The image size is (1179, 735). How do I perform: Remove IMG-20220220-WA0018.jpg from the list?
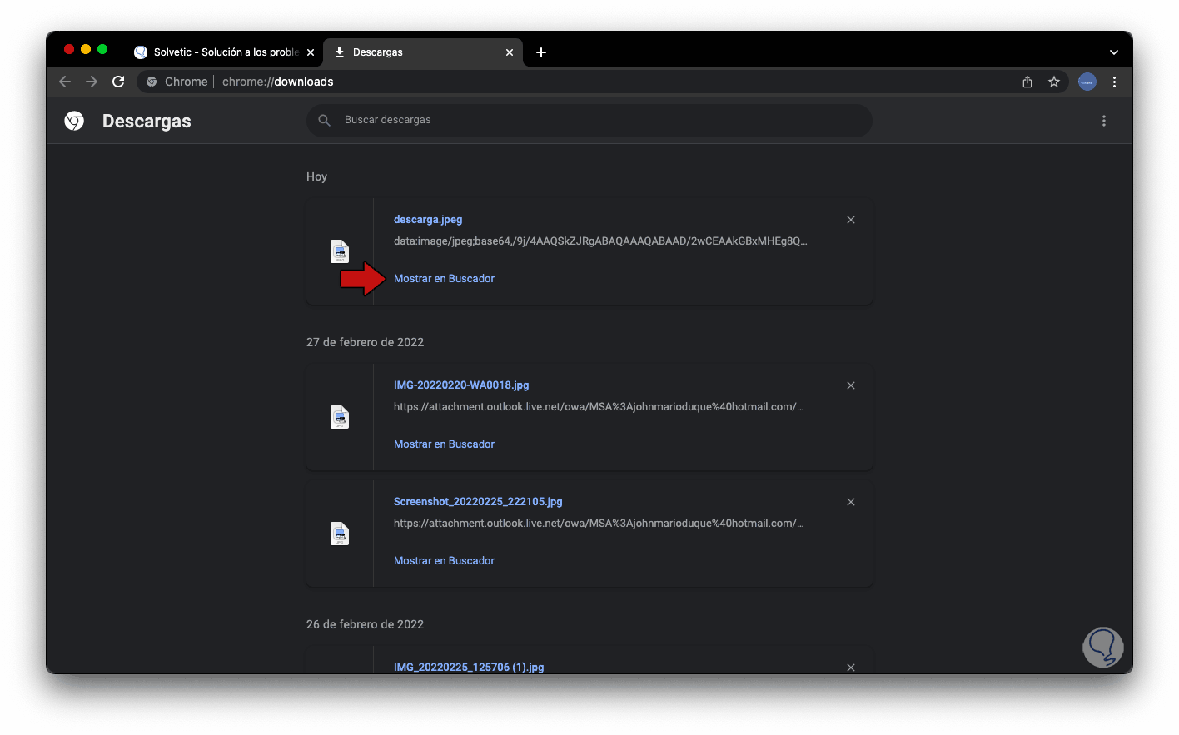(x=851, y=385)
